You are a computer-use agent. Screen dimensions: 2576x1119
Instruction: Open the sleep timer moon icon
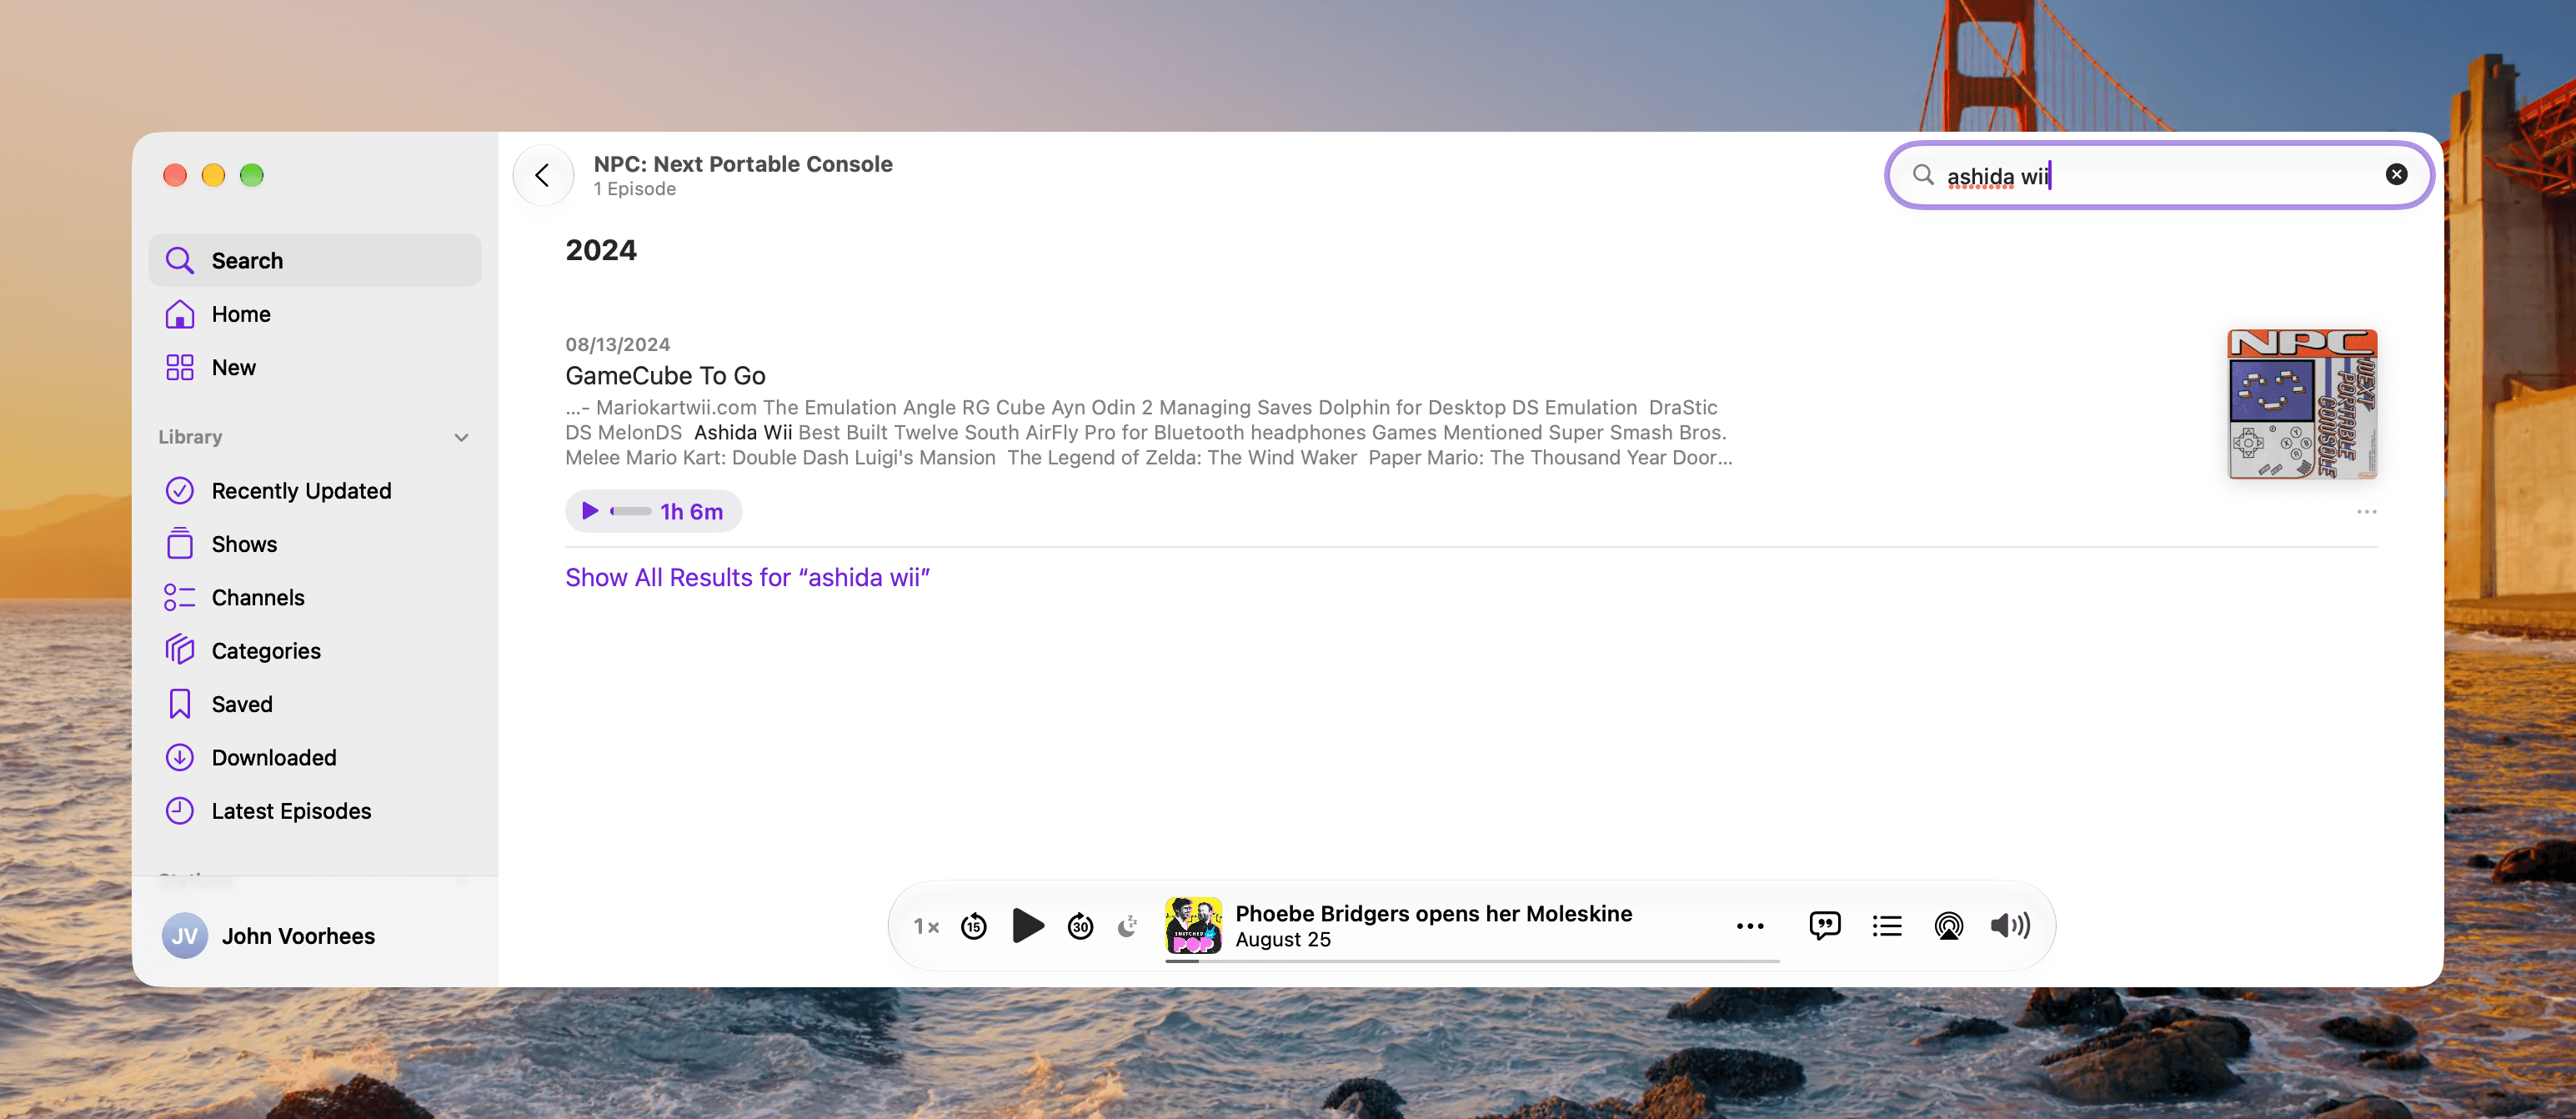click(1127, 926)
